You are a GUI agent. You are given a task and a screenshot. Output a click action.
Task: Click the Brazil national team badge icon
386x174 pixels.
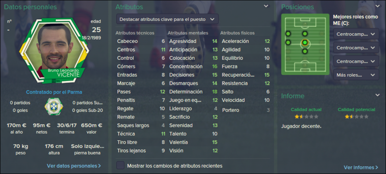tap(54, 106)
